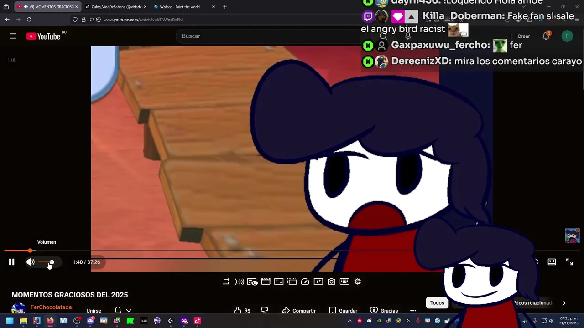Go back in browser history

click(x=7, y=20)
